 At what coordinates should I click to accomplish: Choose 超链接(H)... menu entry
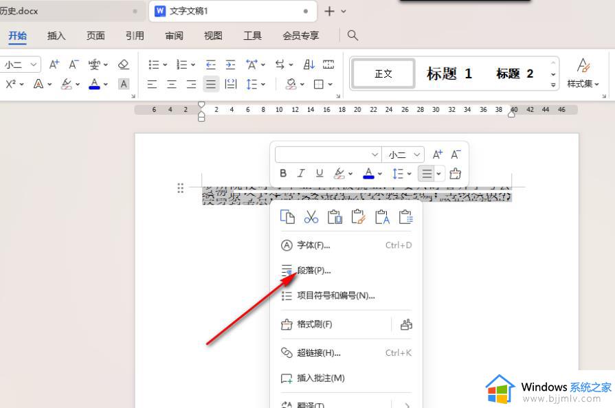346,353
